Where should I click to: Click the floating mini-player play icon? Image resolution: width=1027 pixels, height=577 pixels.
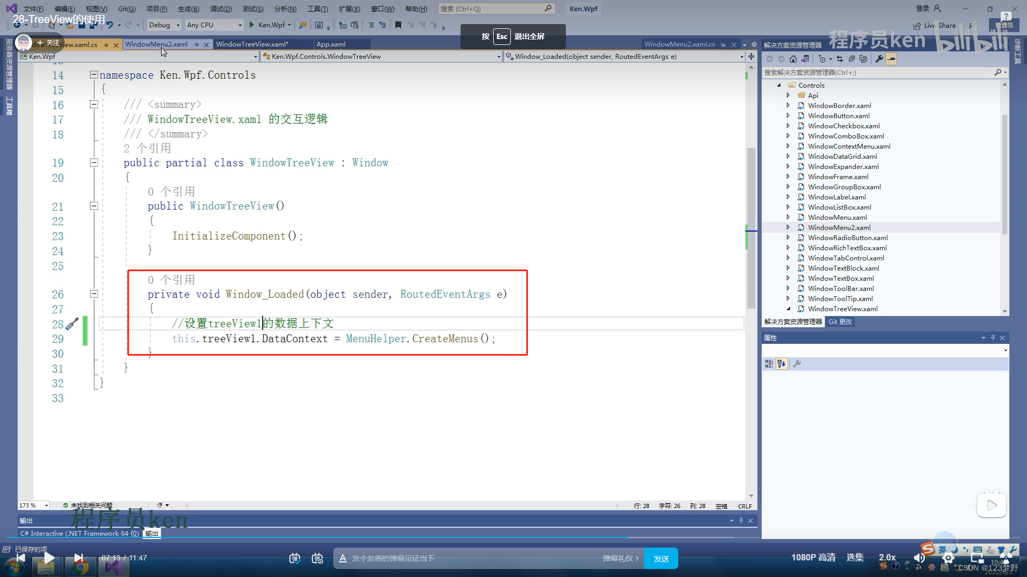tap(992, 505)
